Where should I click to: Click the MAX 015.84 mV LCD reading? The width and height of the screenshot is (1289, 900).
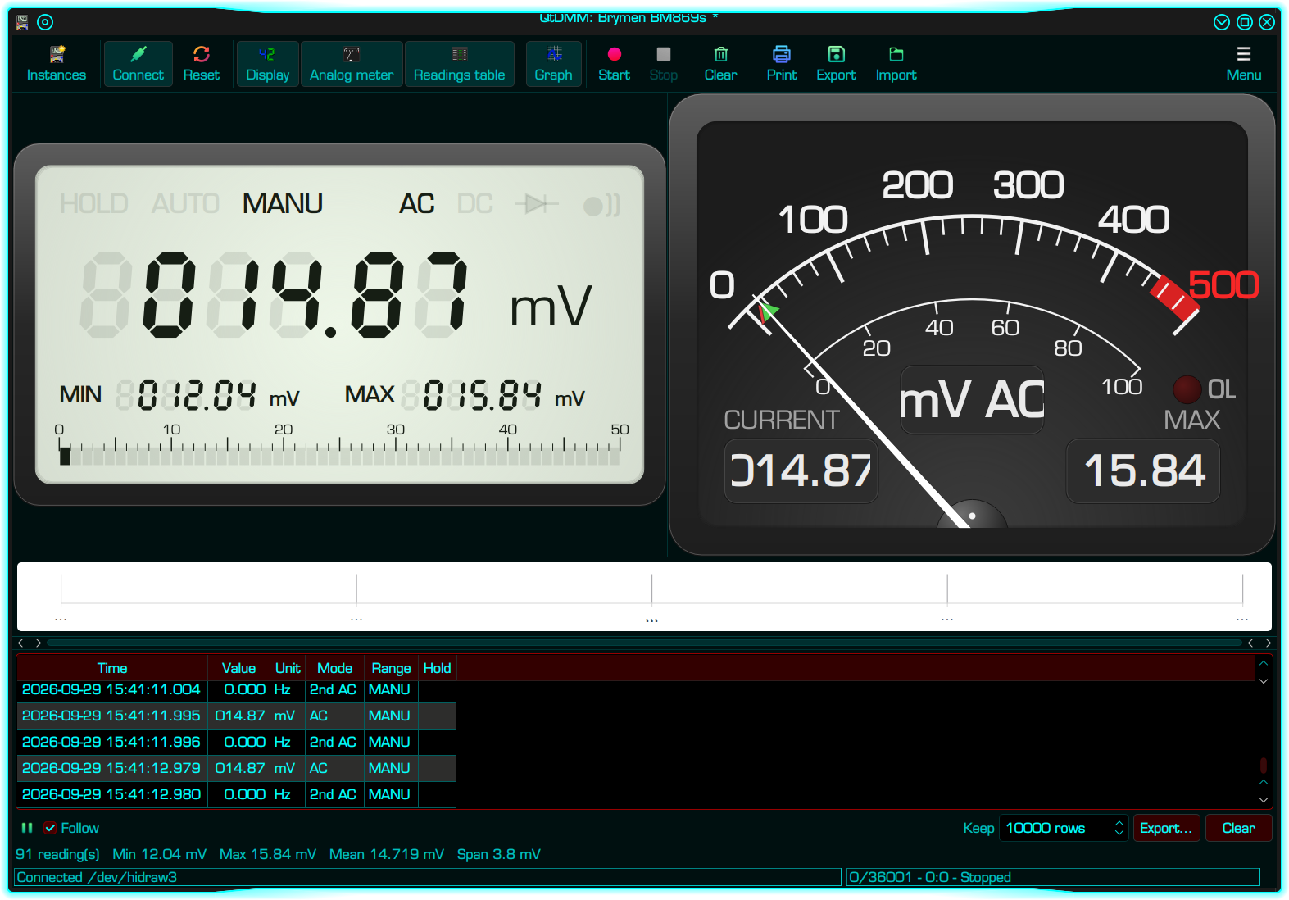465,395
